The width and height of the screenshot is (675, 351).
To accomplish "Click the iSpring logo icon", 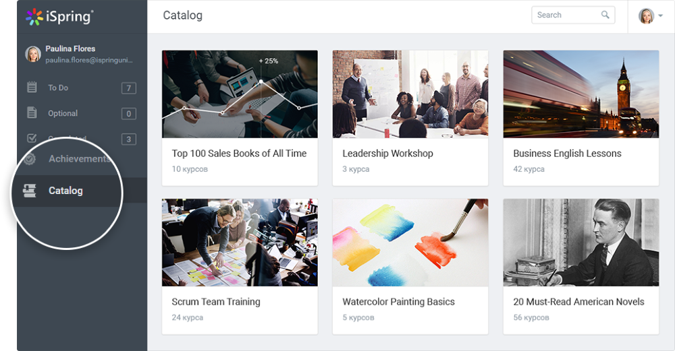I will 34,17.
